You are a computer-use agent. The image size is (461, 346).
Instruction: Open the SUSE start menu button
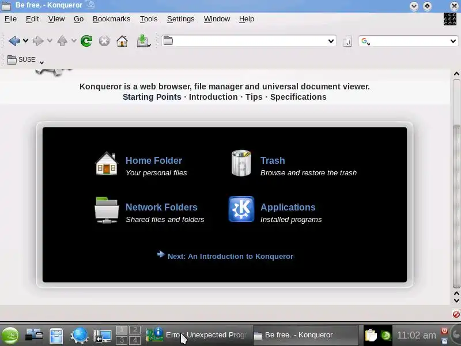[10, 336]
